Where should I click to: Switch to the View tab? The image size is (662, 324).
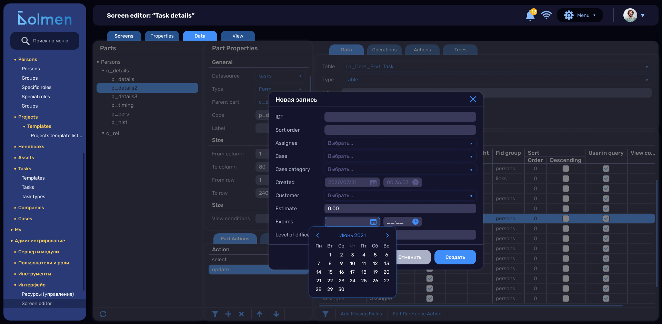238,36
